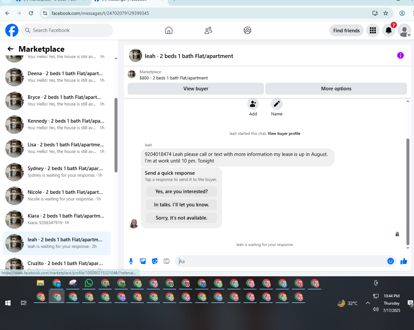Viewport: 414px width, 330px height.
Task: Open the Groups icon in top navigation
Action: pos(247,30)
